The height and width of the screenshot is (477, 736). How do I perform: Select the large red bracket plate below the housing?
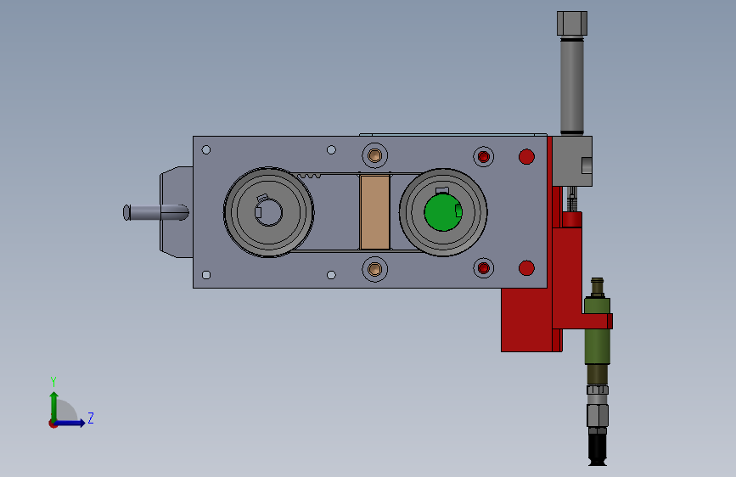(525, 320)
